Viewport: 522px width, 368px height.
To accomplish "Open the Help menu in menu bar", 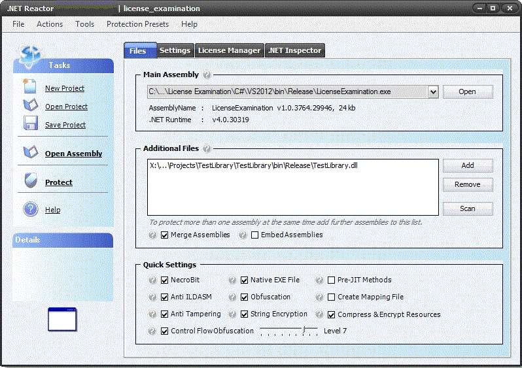I will tap(189, 24).
